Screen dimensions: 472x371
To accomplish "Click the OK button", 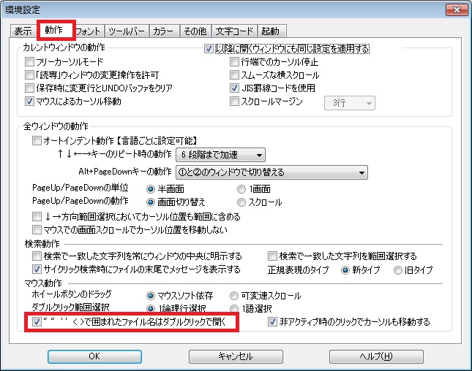I will coord(93,356).
